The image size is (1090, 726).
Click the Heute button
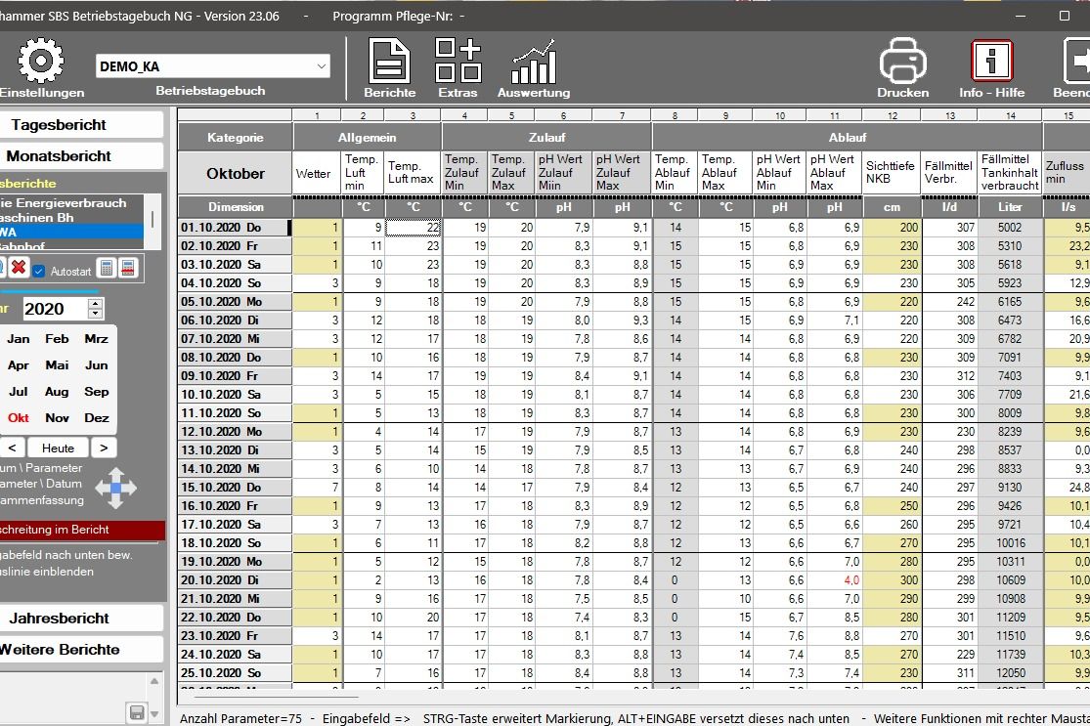coord(58,448)
